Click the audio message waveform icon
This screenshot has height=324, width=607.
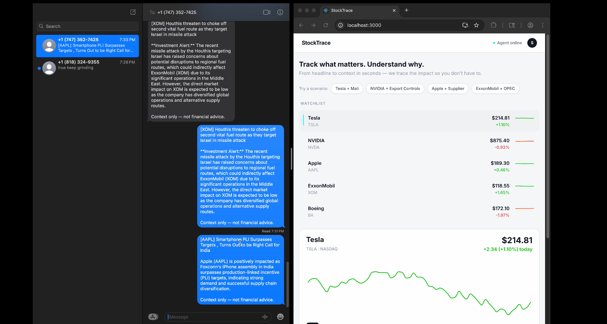[265, 317]
